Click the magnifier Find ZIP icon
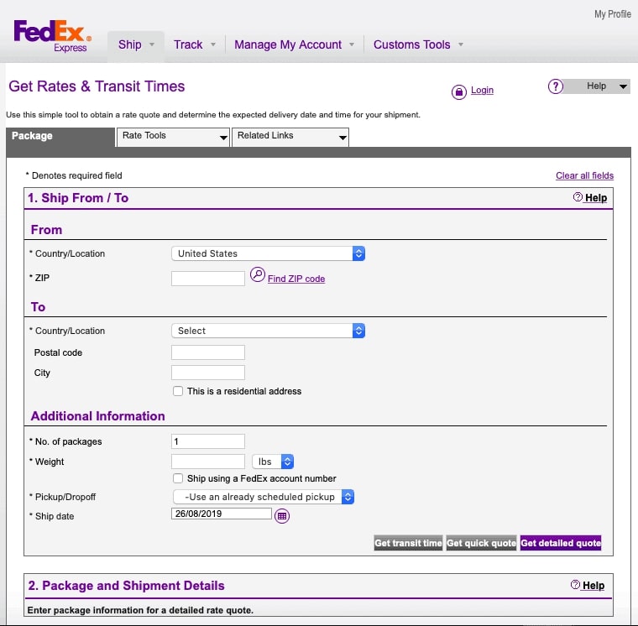 (258, 275)
